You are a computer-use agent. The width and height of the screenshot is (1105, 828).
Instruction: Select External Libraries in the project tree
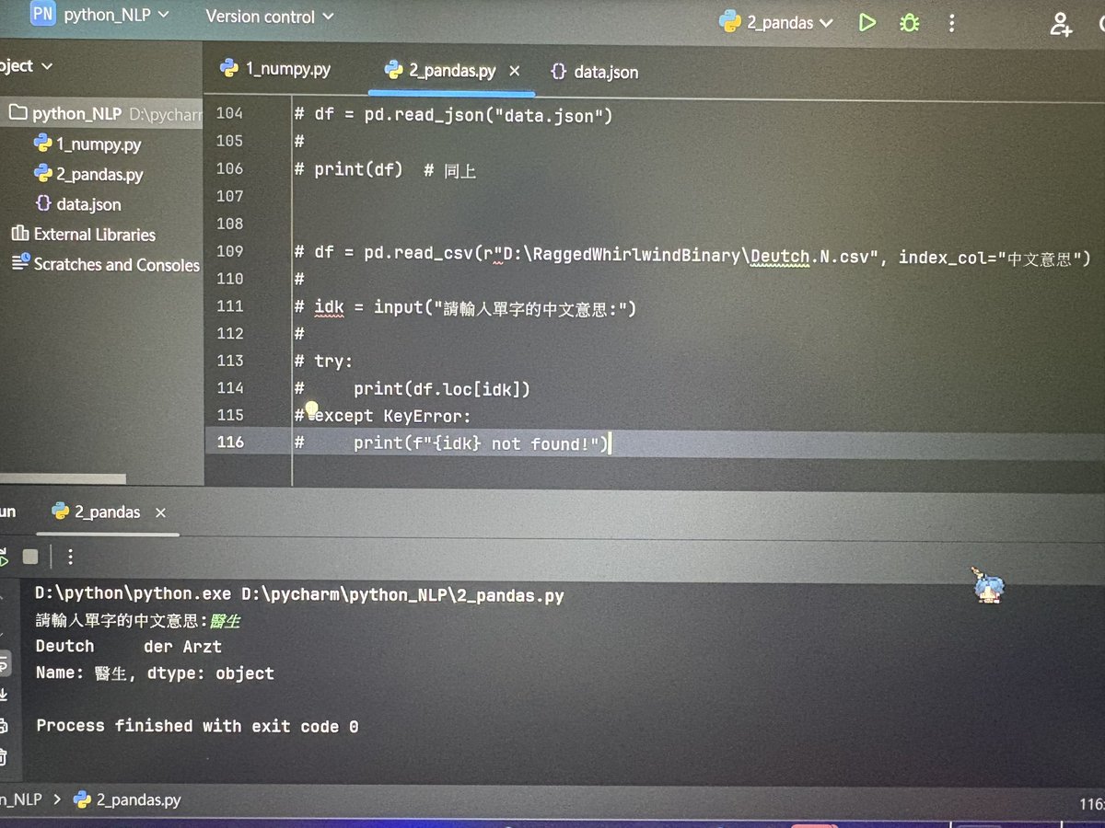(96, 235)
